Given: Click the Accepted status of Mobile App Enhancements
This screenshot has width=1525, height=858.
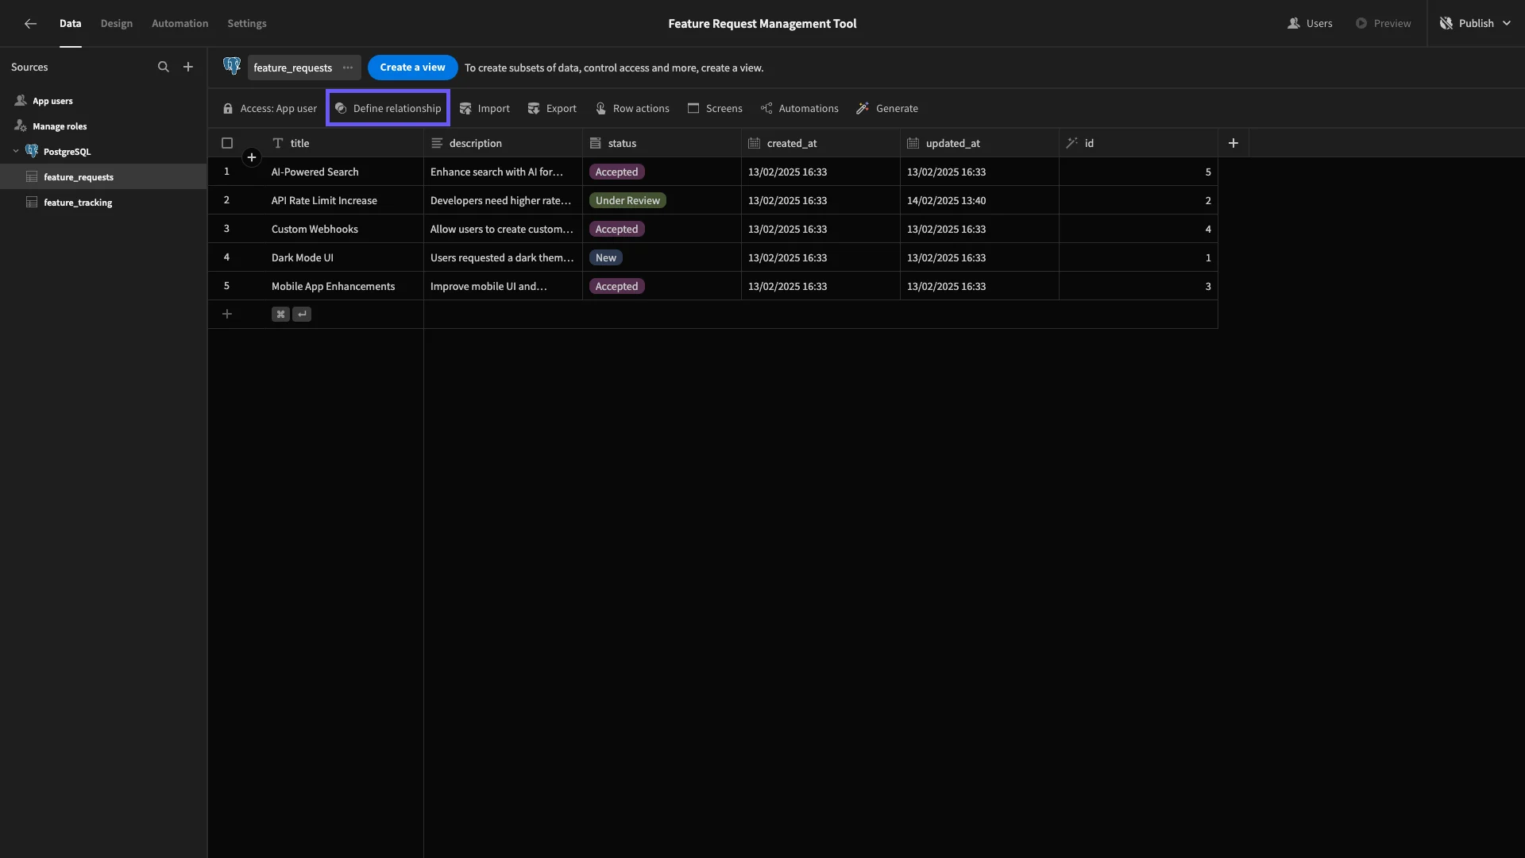Looking at the screenshot, I should coord(616,286).
